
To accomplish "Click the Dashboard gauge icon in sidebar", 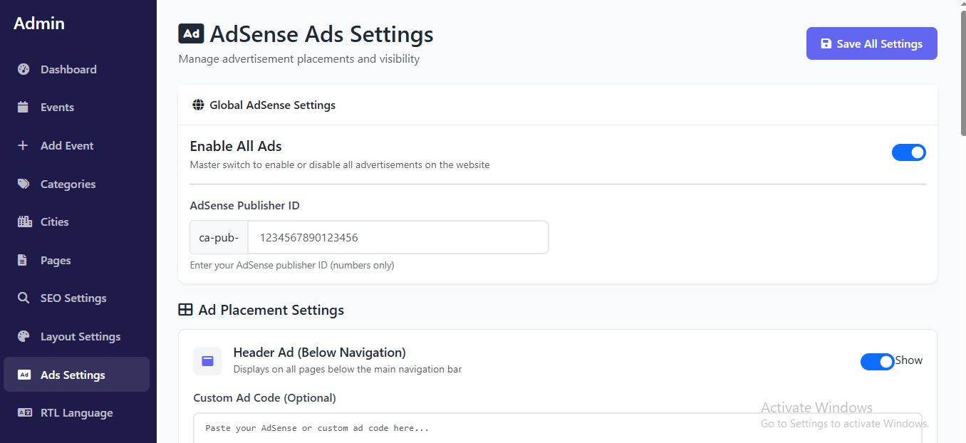I will (x=24, y=69).
